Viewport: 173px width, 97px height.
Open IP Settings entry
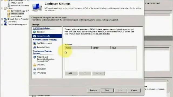coord(41,73)
